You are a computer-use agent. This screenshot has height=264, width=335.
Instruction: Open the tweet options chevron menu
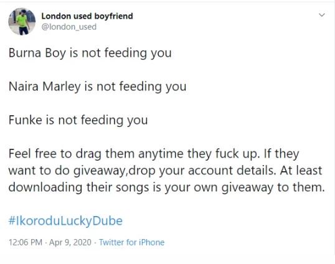point(321,15)
